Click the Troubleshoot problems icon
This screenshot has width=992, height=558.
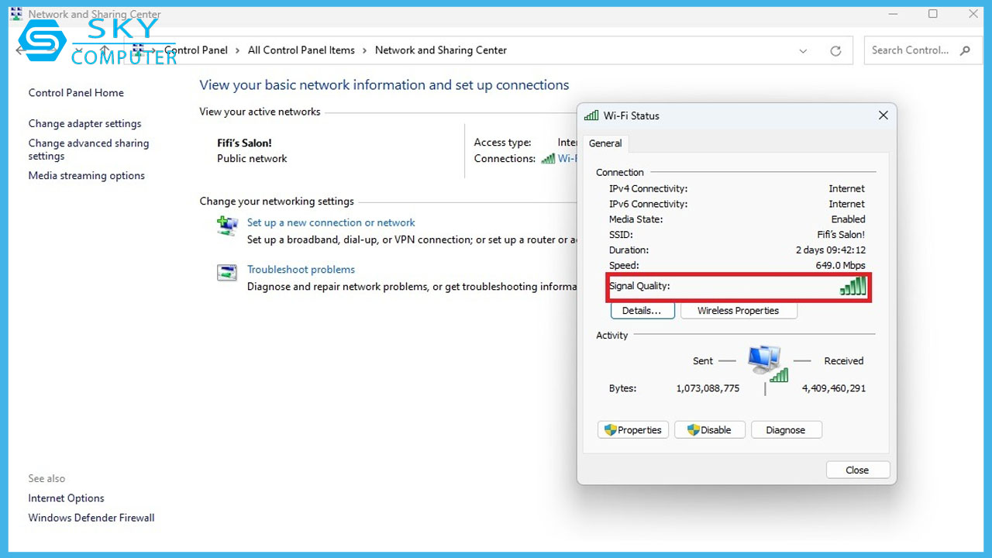(226, 273)
